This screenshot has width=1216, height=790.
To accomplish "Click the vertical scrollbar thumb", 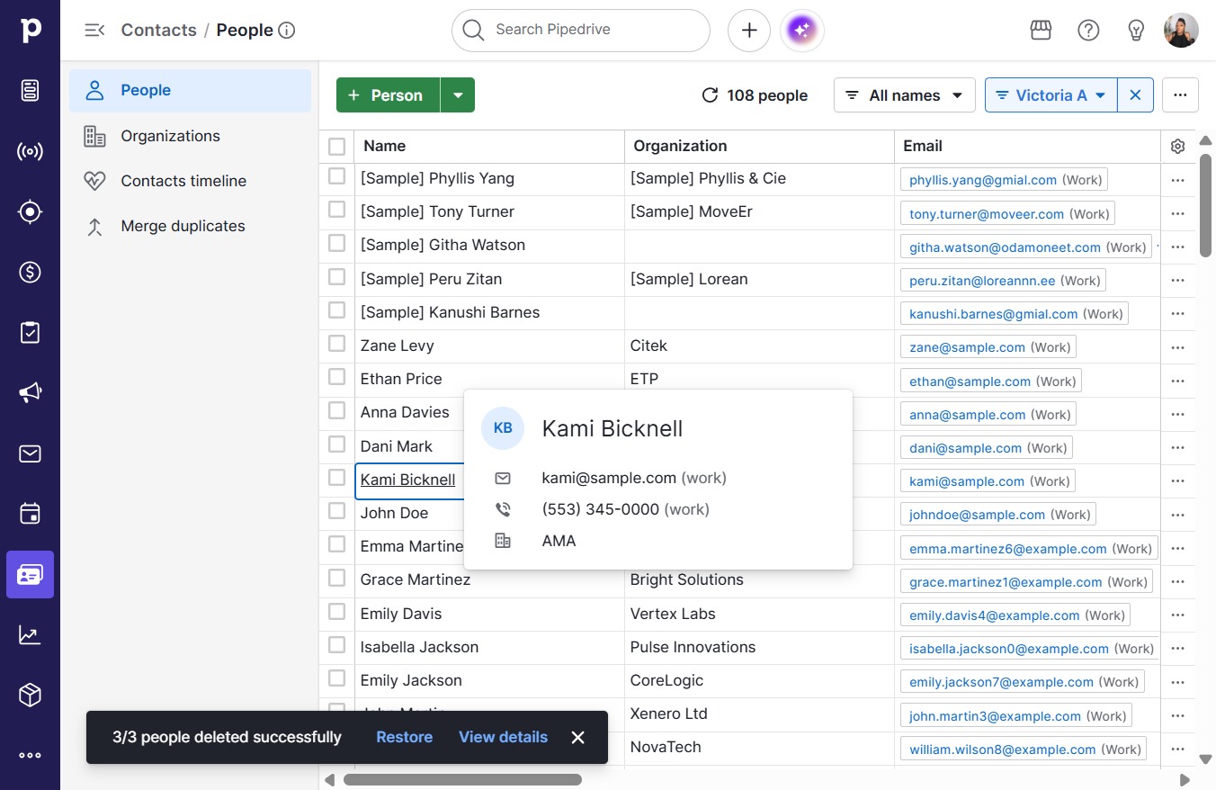I will click(x=1205, y=205).
